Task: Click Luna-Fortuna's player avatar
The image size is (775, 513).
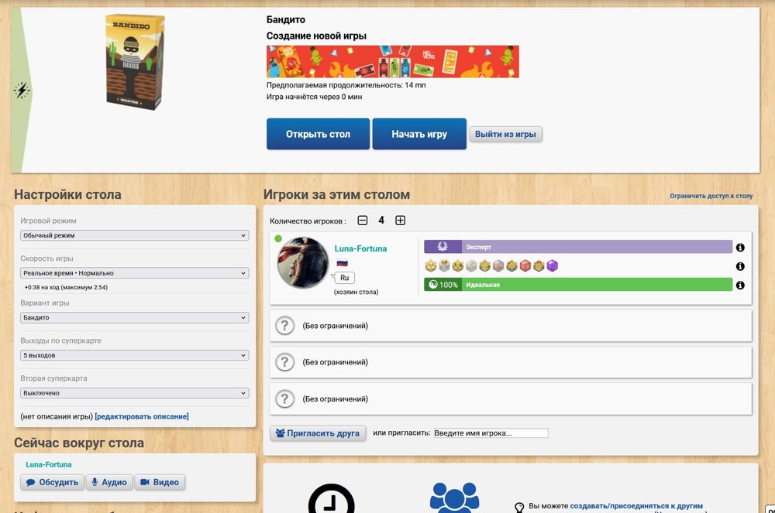Action: coord(303,262)
